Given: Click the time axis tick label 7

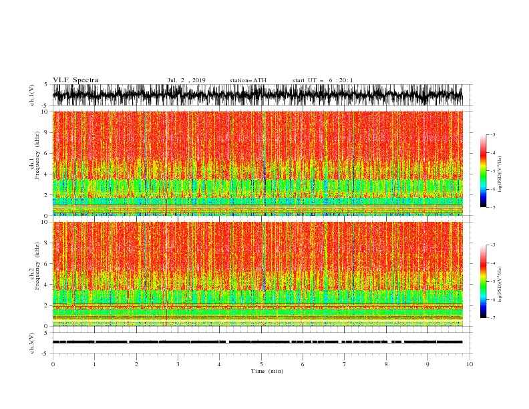Looking at the screenshot, I should coord(345,364).
